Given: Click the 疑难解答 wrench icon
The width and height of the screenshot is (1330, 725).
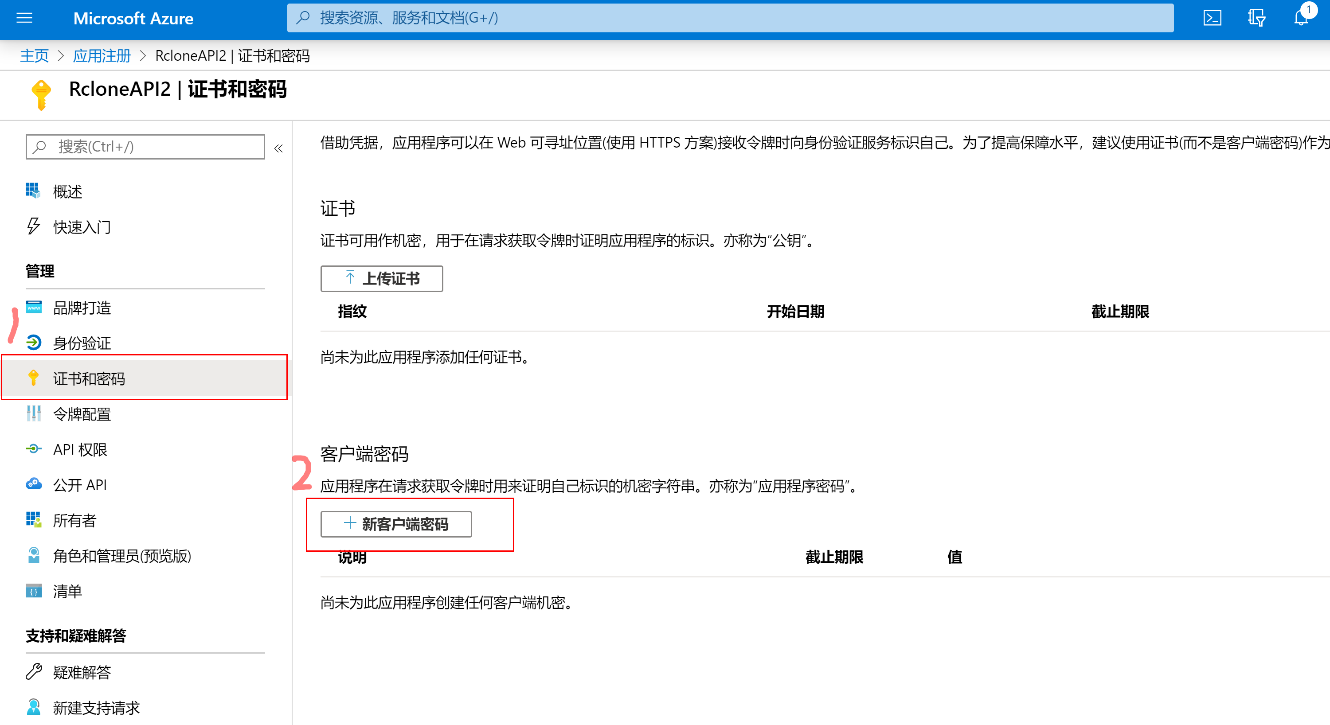Looking at the screenshot, I should (34, 671).
